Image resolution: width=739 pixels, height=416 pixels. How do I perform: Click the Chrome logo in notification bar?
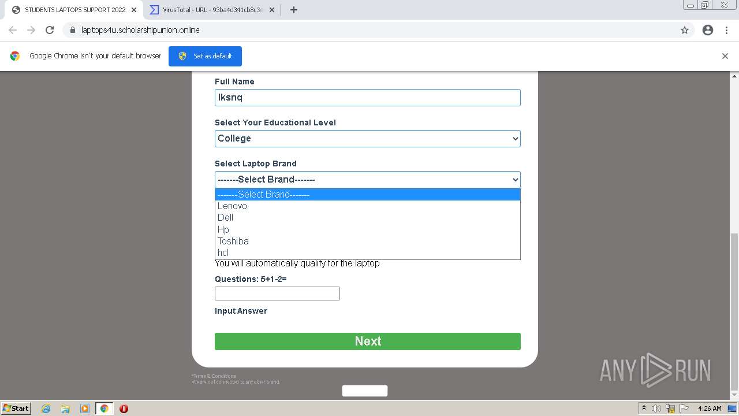[15, 56]
